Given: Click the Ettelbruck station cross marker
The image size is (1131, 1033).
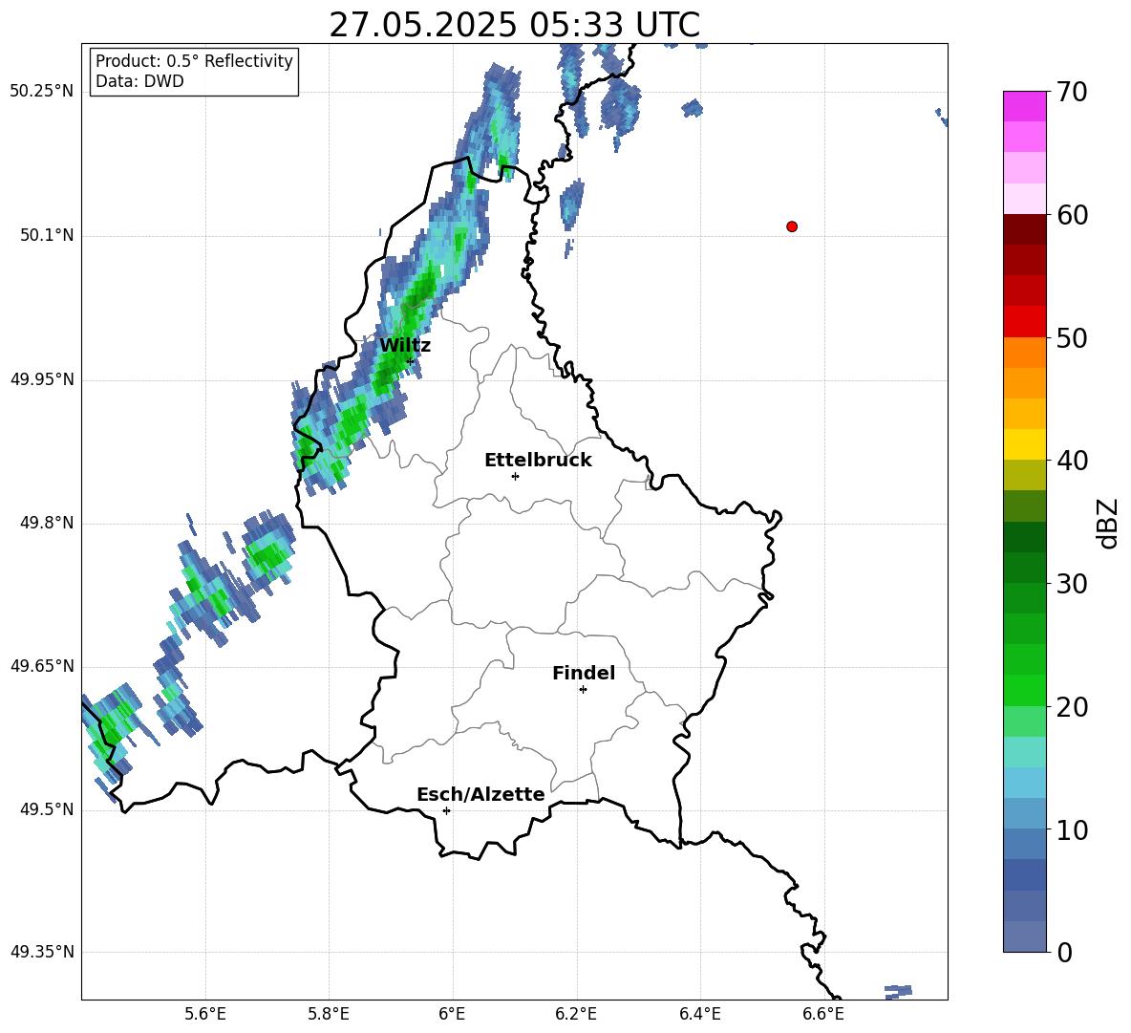Looking at the screenshot, I should (515, 476).
